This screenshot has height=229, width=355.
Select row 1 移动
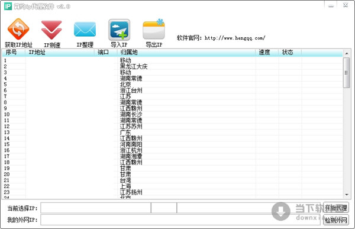click(172, 60)
